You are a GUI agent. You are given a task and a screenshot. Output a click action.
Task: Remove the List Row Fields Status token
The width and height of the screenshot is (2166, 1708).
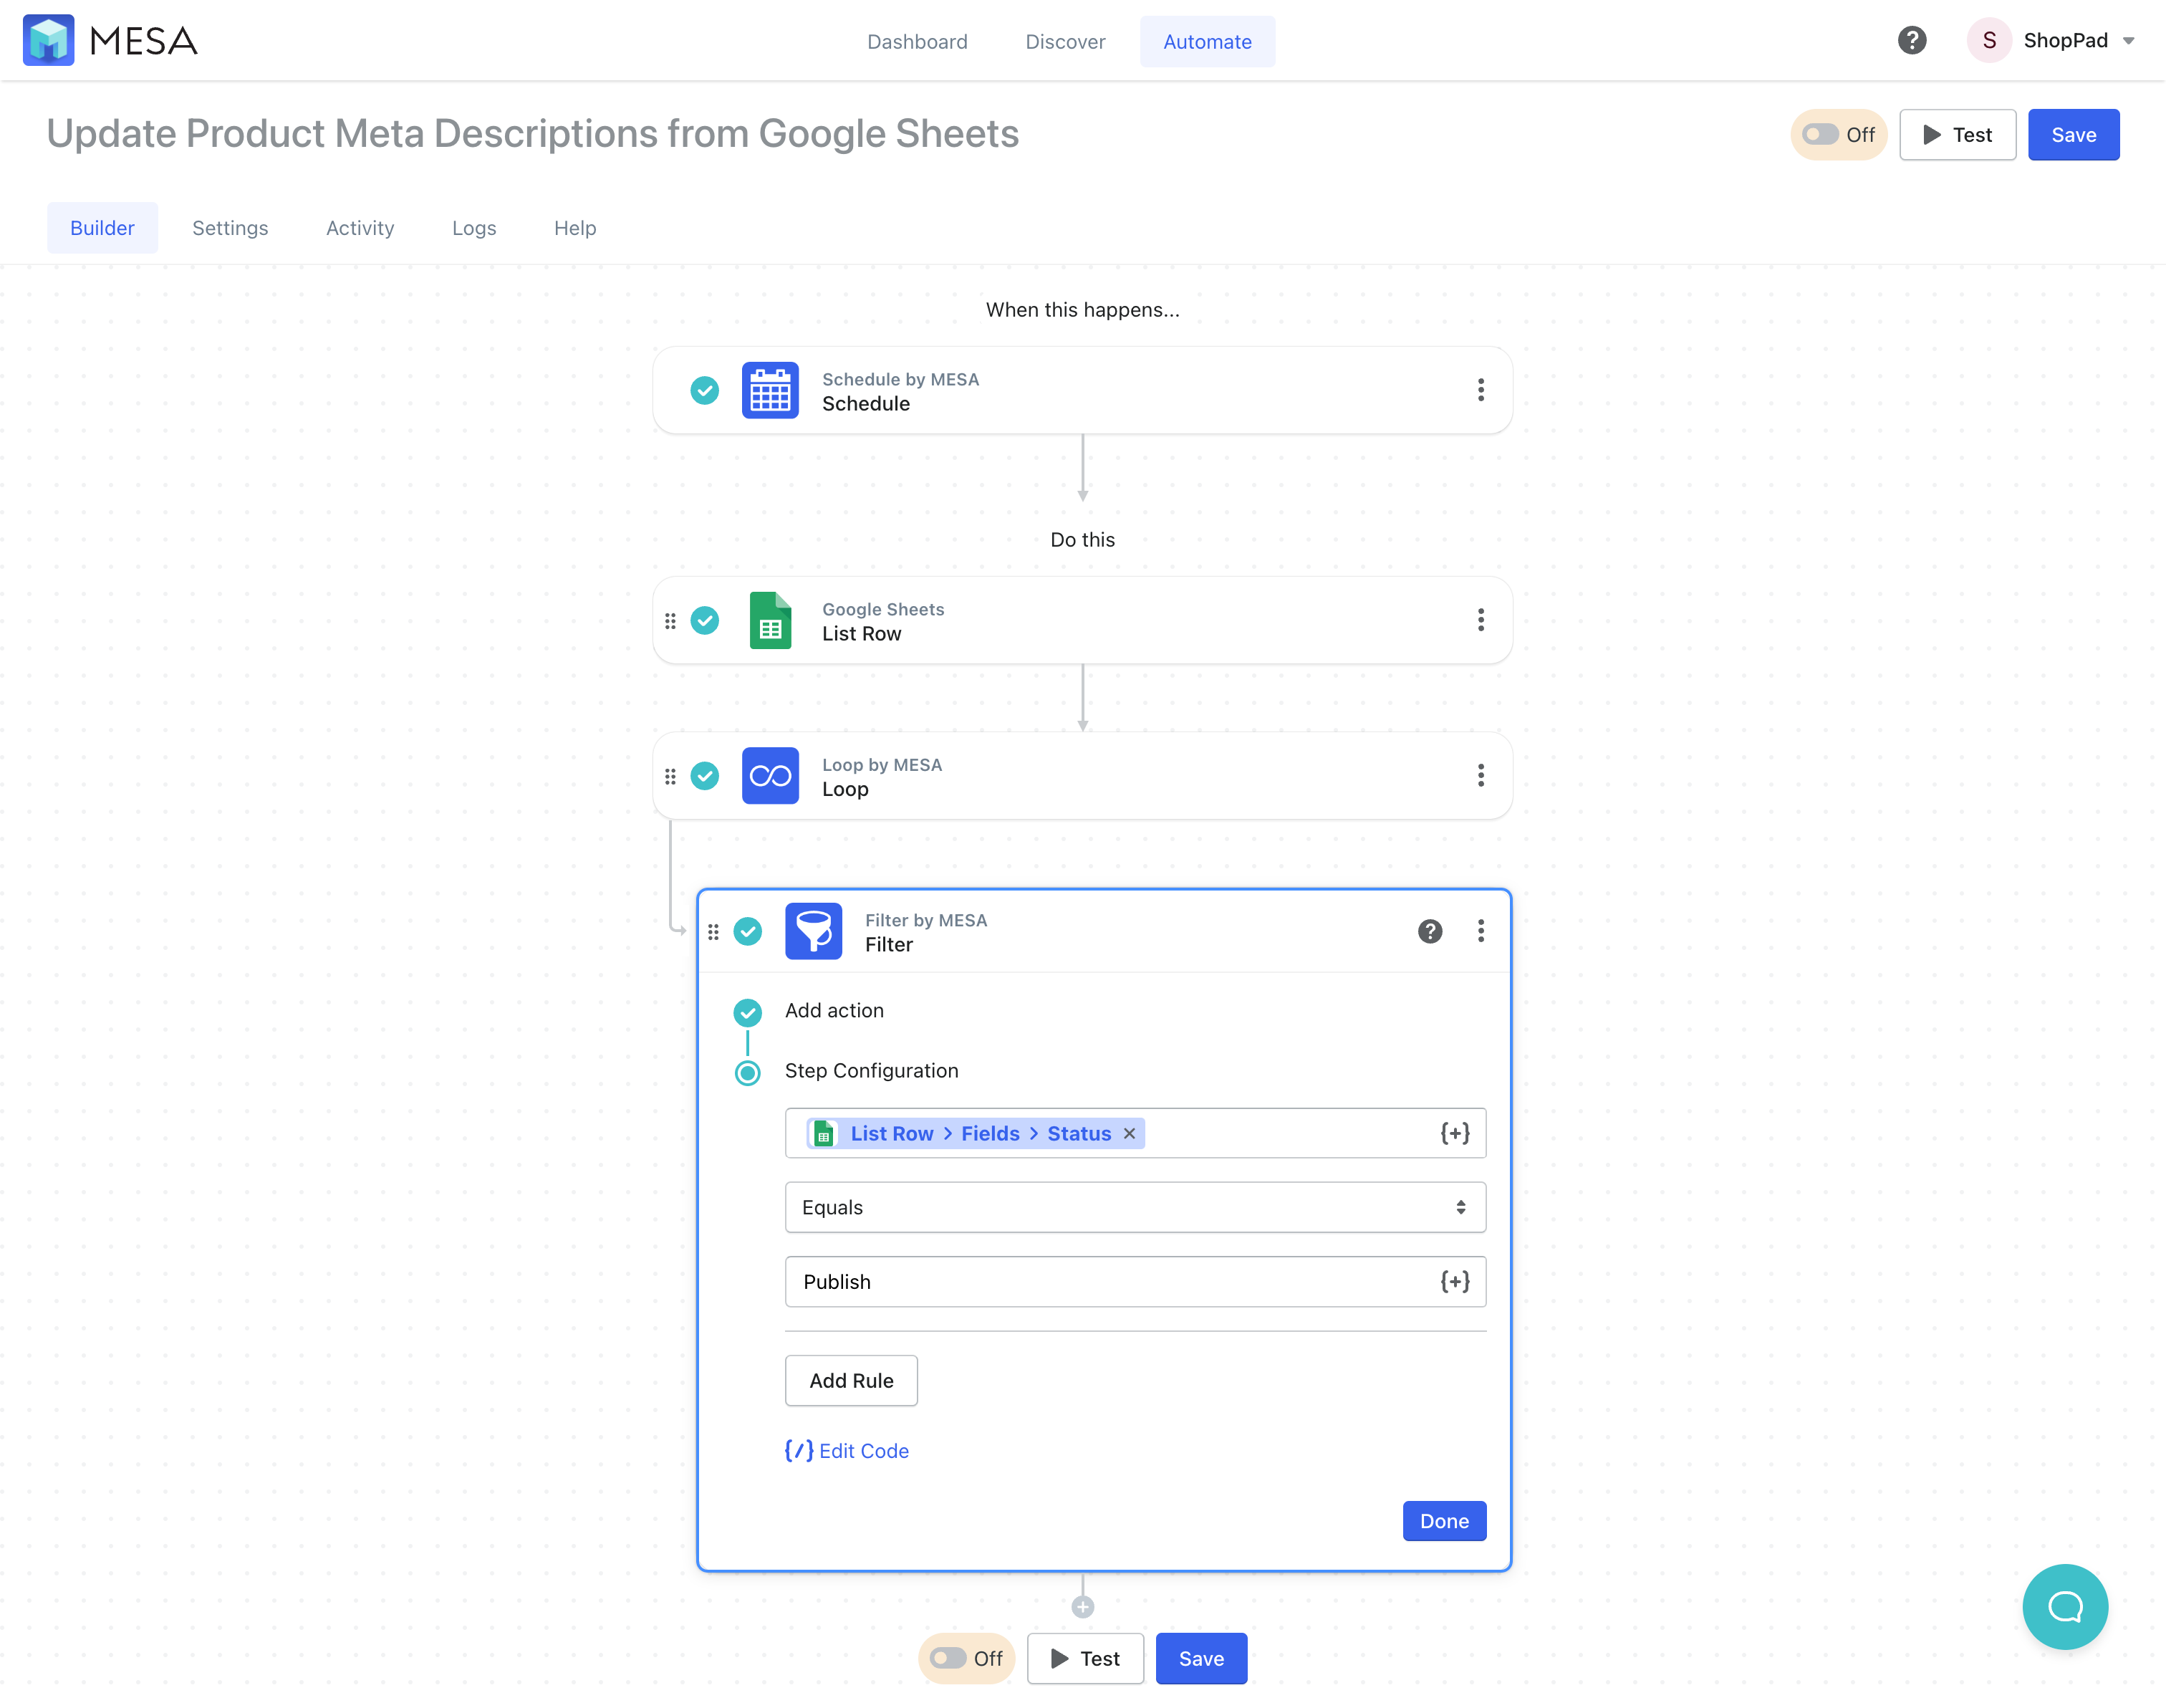[x=1128, y=1133]
